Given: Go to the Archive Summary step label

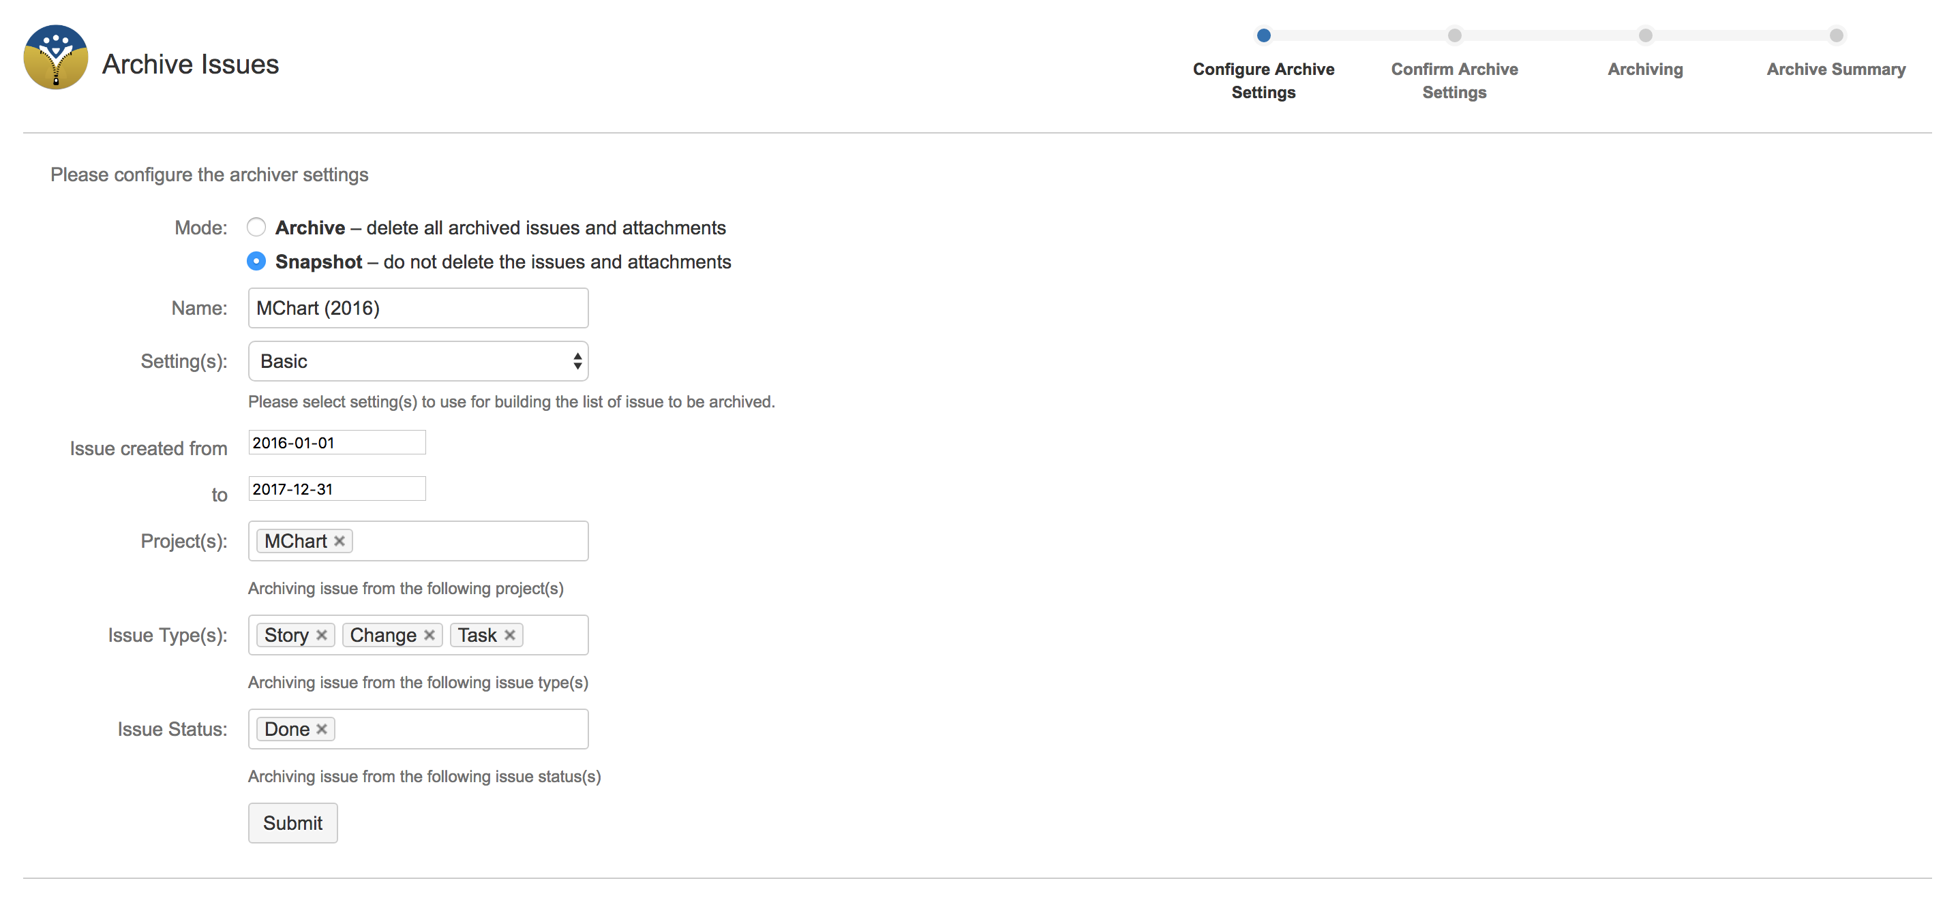Looking at the screenshot, I should click(1835, 69).
